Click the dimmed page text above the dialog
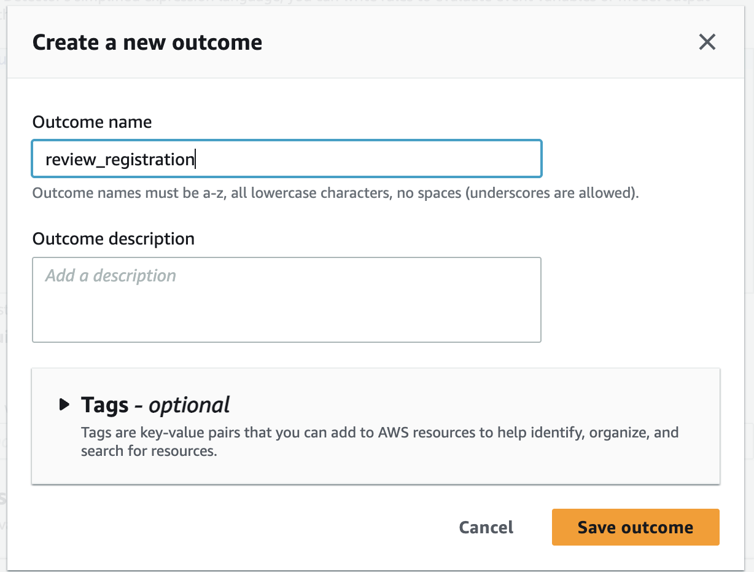This screenshot has height=572, width=754. (368, 3)
